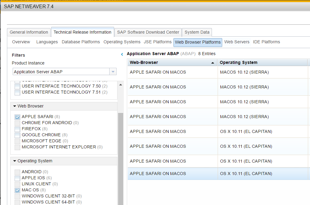This screenshot has width=310, height=205.
Task: Check USER INTERFACE TECHNOLOGY 7.51 checkbox
Action: pyautogui.click(x=17, y=93)
